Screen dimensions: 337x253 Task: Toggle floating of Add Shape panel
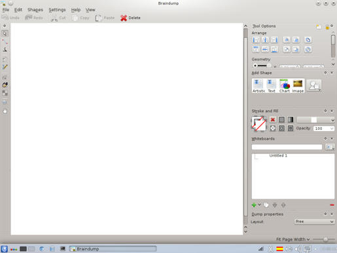pyautogui.click(x=325, y=73)
